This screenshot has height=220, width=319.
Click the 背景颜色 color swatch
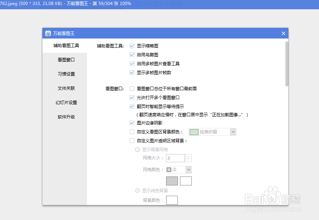pyautogui.click(x=172, y=200)
